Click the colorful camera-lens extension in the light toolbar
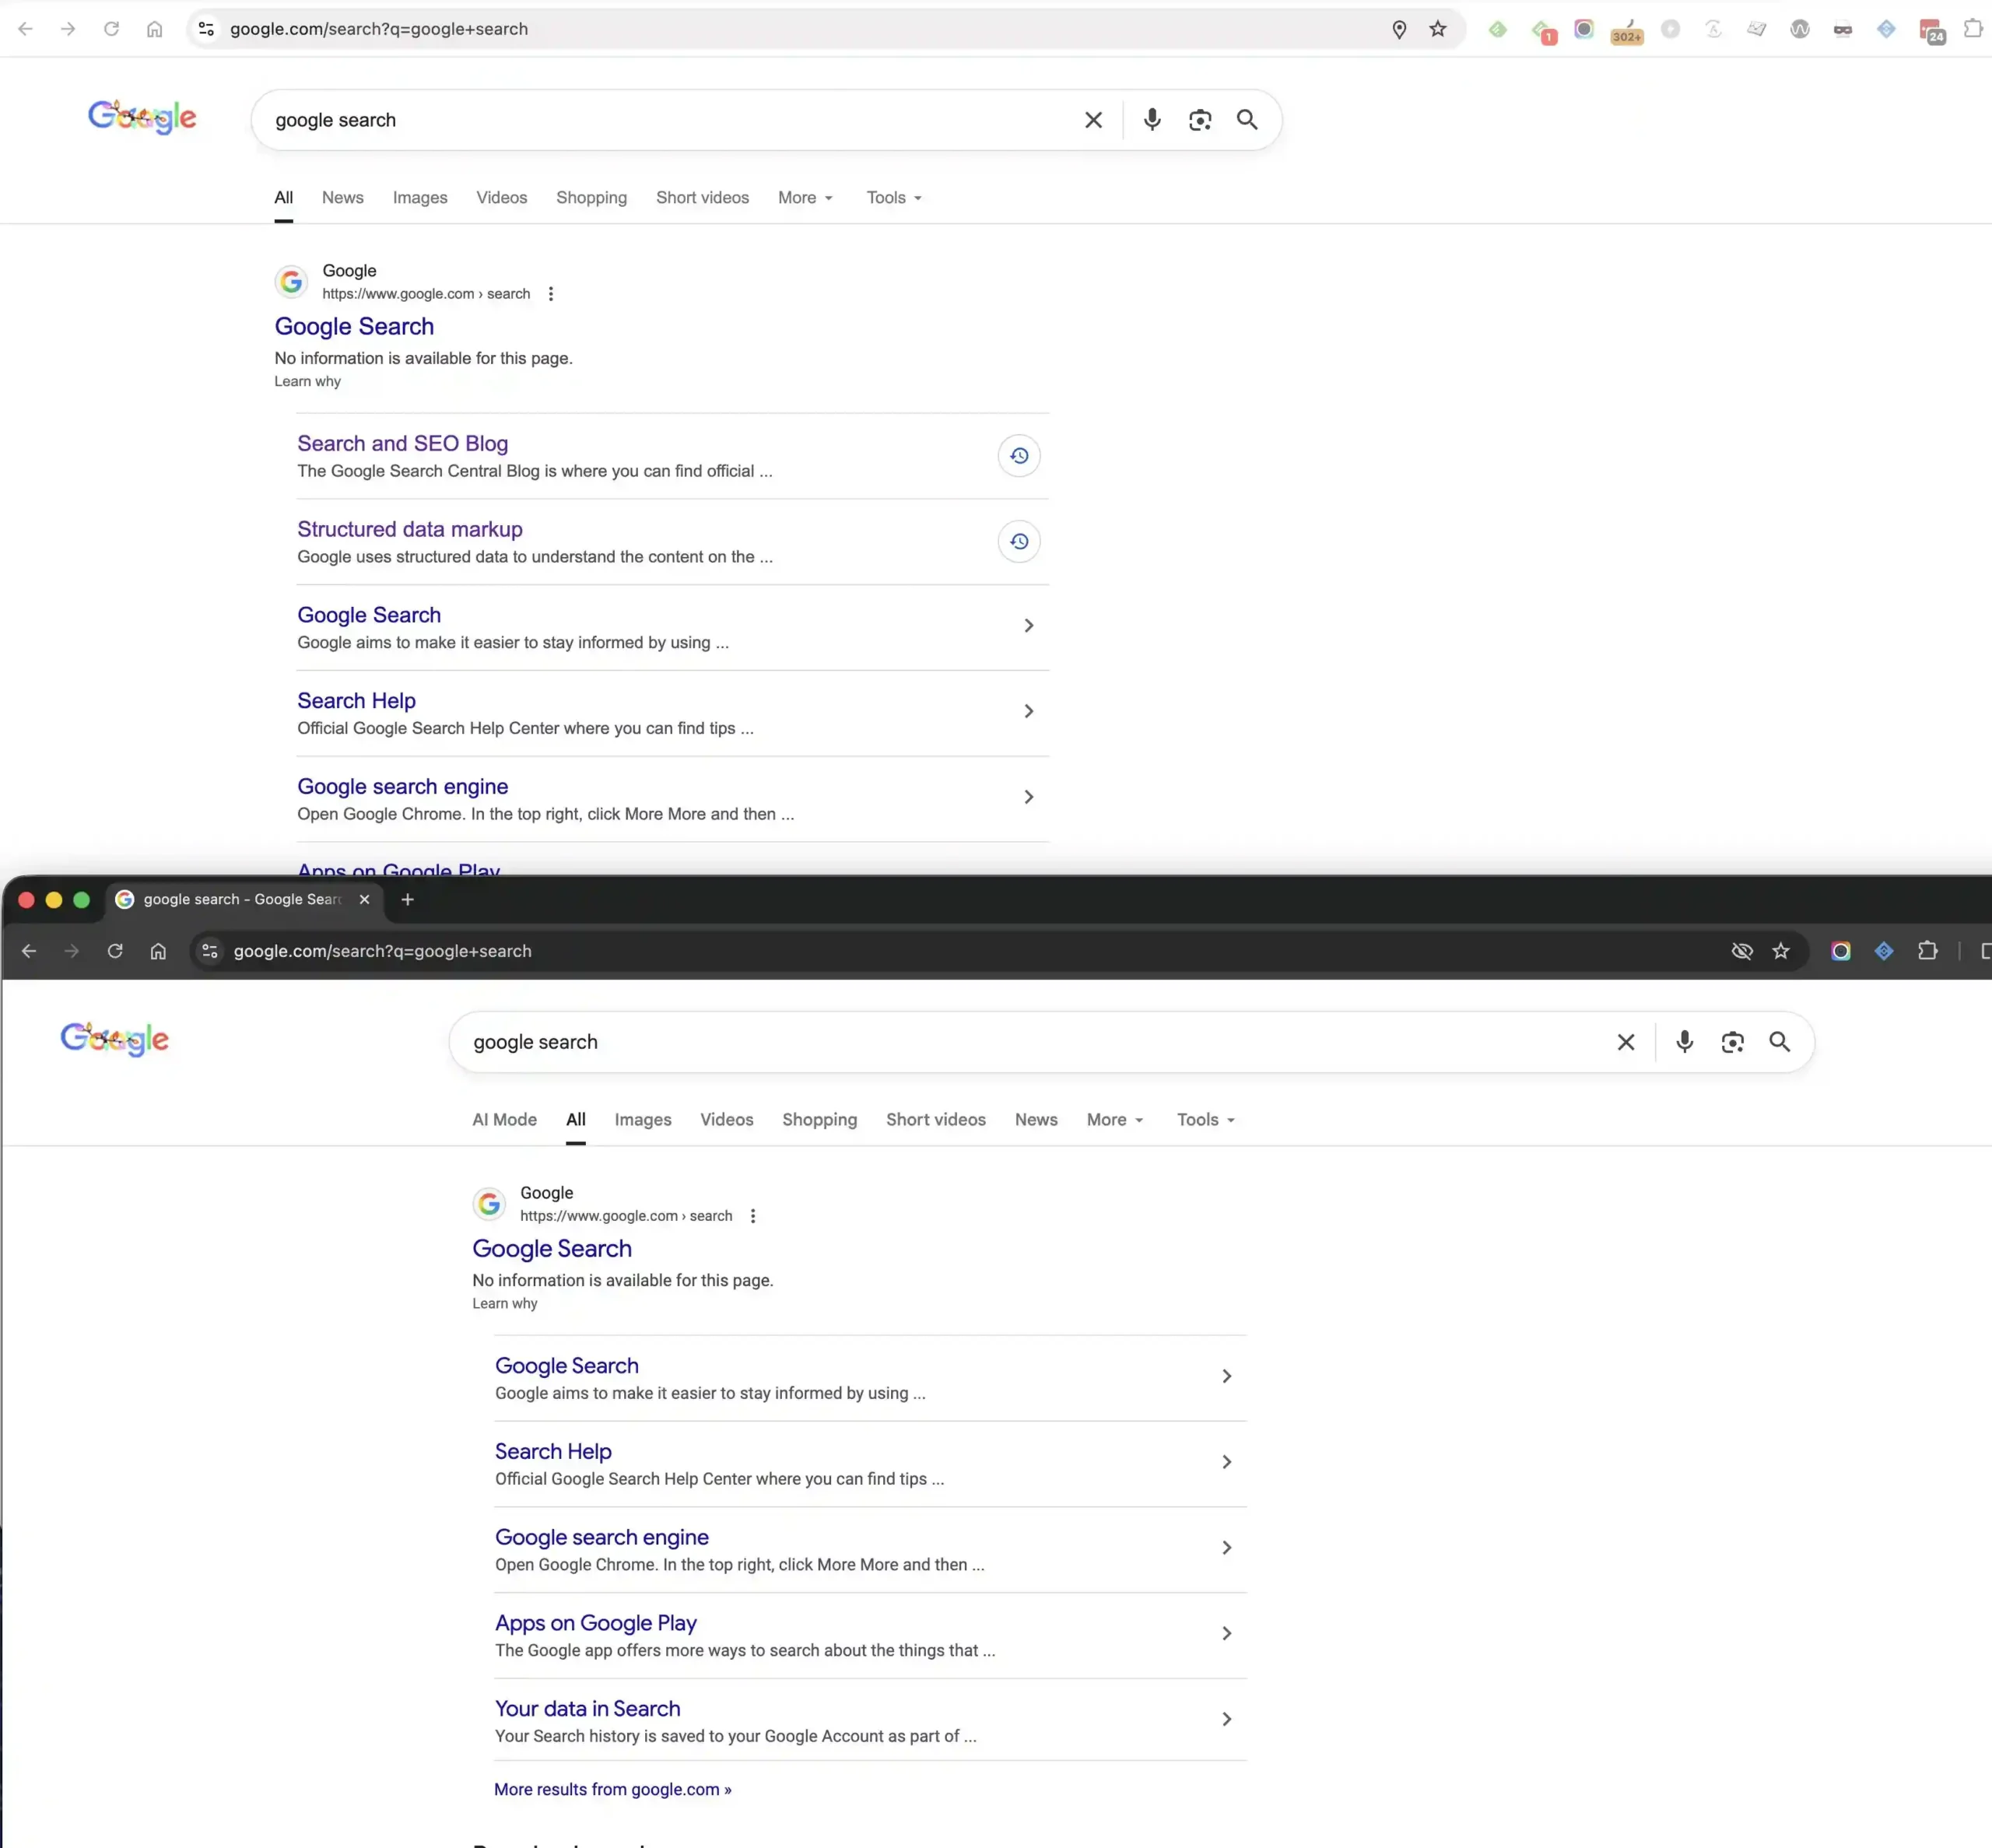The width and height of the screenshot is (1992, 1848). [x=1584, y=29]
